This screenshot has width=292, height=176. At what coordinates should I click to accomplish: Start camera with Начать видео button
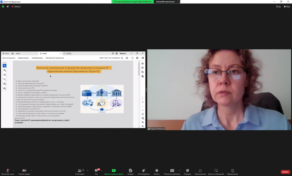coord(24,172)
